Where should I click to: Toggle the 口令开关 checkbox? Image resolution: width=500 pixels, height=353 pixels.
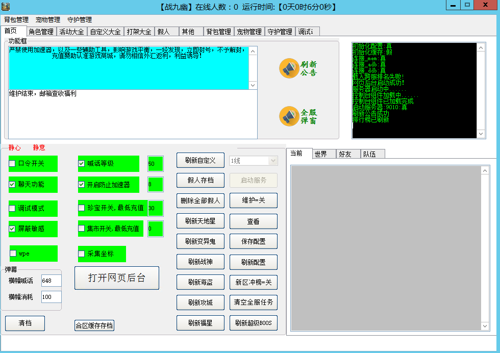pos(12,164)
